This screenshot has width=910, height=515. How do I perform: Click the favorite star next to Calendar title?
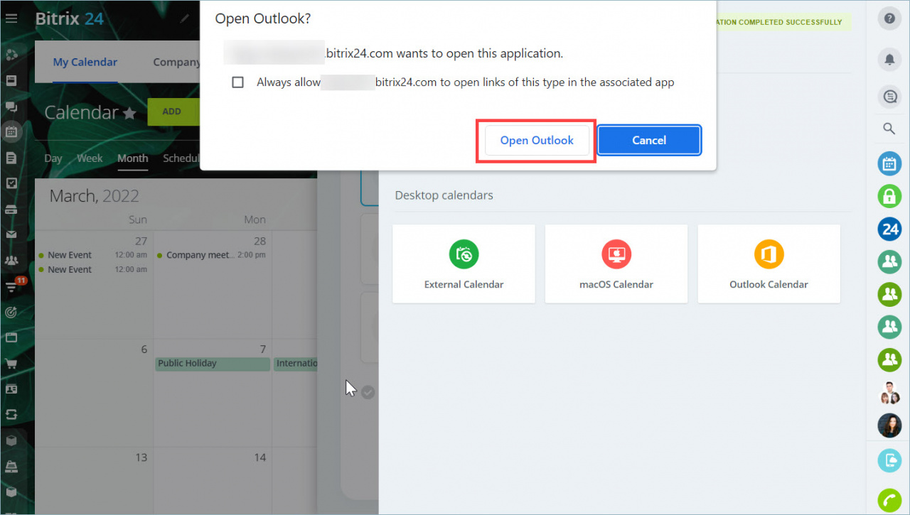129,113
